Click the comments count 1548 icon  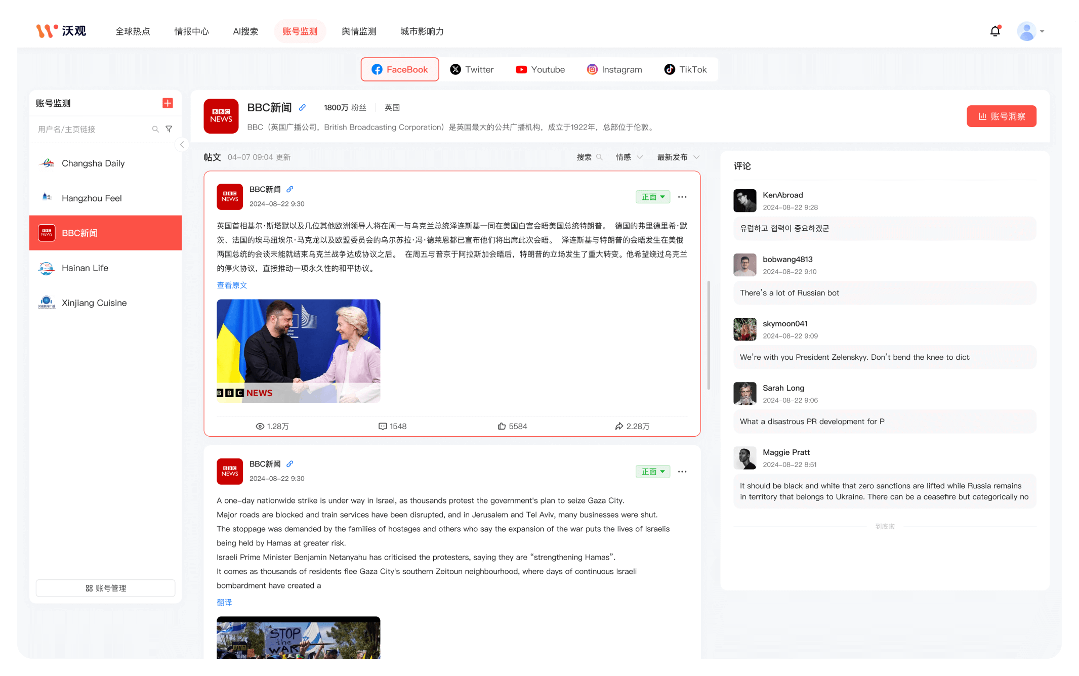point(383,427)
